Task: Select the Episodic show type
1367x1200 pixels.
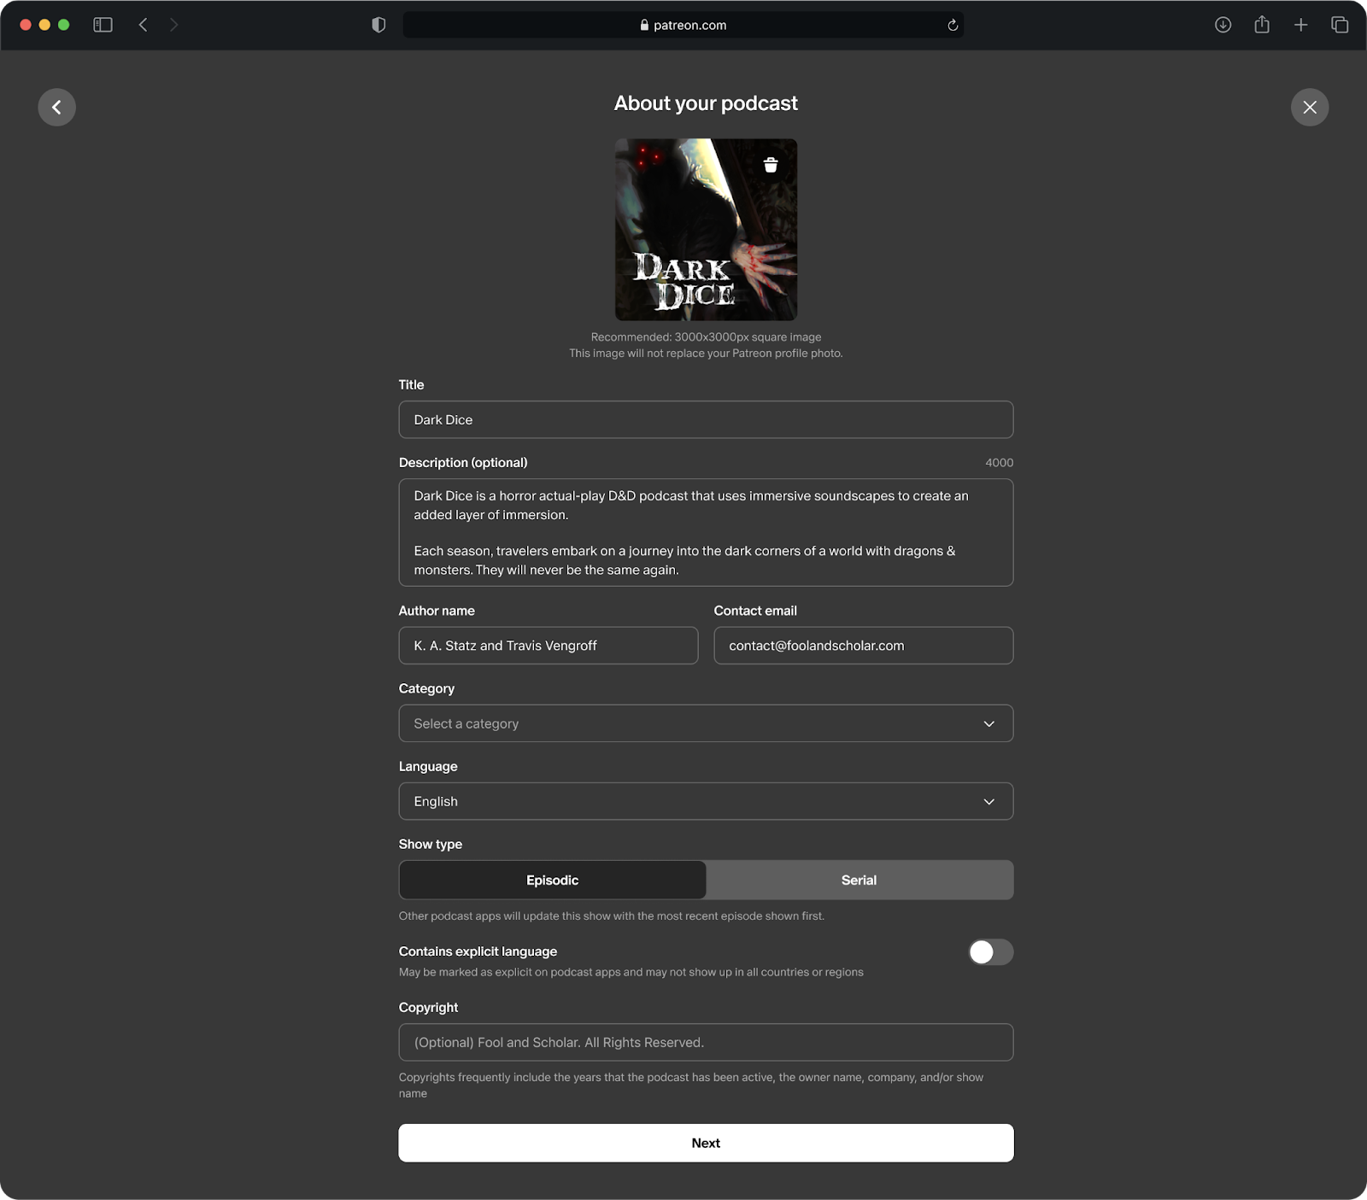Action: click(553, 880)
